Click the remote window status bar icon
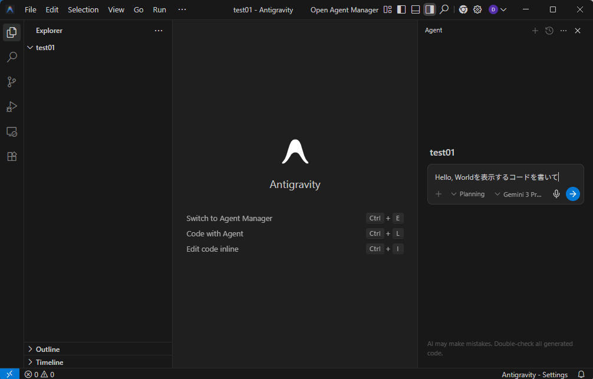The image size is (593, 379). point(9,374)
